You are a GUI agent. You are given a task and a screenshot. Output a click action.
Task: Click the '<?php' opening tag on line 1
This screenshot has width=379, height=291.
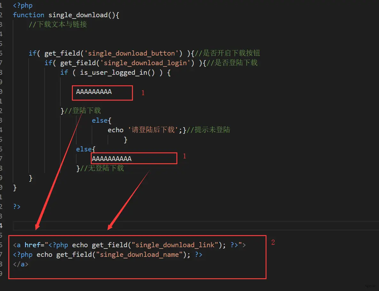click(23, 5)
